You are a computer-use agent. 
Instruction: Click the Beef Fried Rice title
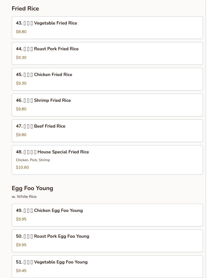[40, 126]
